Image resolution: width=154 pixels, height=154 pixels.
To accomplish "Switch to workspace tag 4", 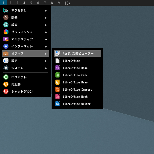I will pyautogui.click(x=24, y=3).
